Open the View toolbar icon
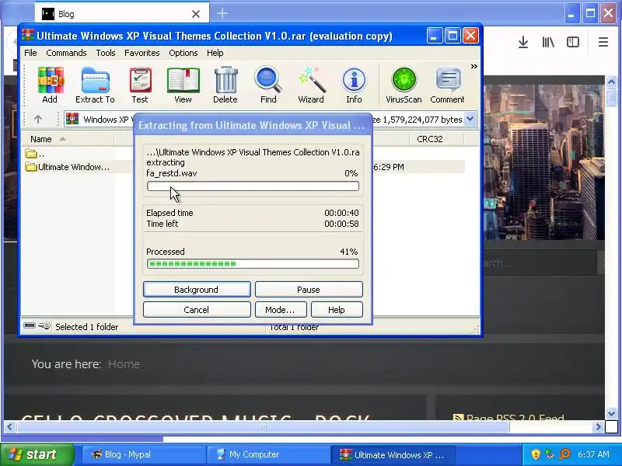This screenshot has width=622, height=466. coord(183,85)
